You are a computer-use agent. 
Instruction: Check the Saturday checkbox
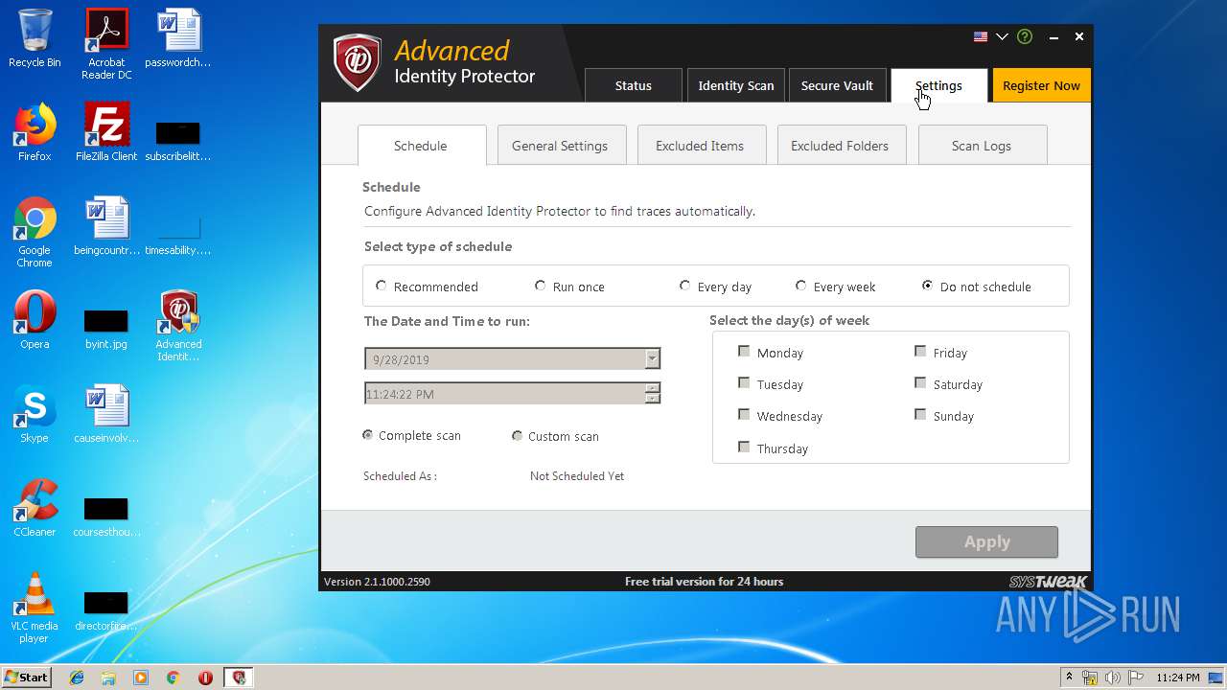tap(920, 383)
